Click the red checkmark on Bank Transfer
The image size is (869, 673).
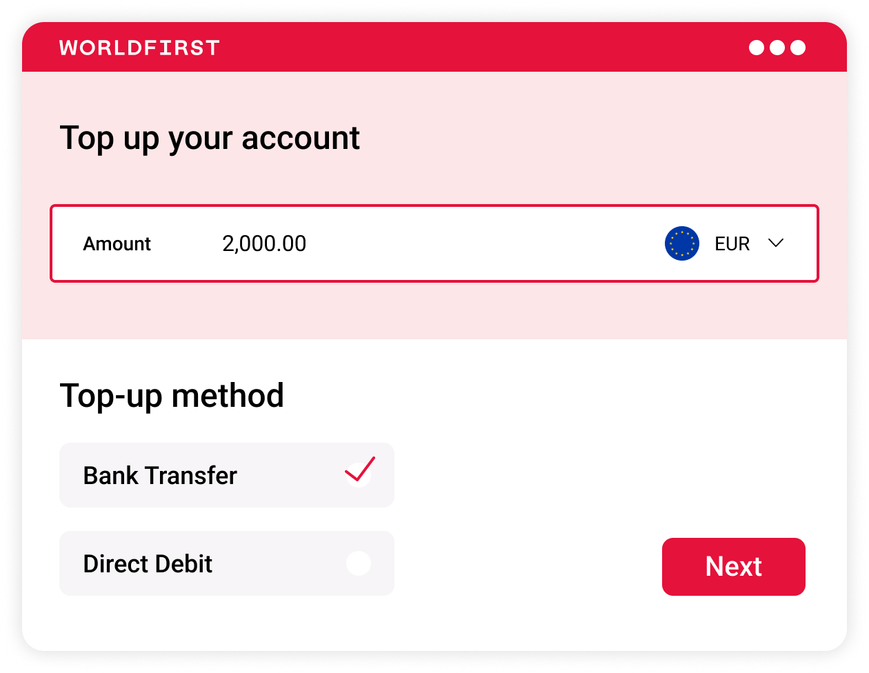(359, 471)
